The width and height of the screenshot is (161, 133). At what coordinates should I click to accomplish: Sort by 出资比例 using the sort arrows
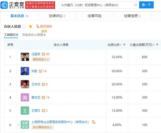point(120,45)
